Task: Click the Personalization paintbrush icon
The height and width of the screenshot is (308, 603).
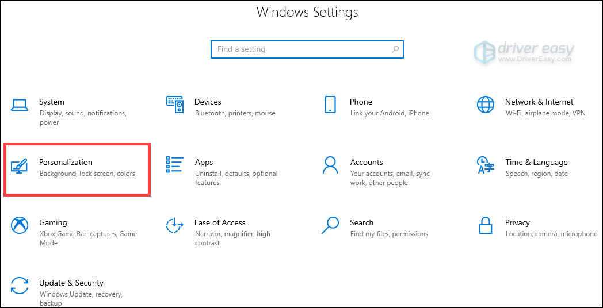Action: pos(20,165)
